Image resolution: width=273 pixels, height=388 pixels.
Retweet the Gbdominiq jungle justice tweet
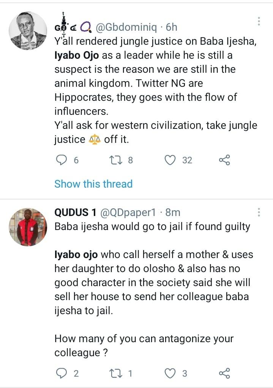[114, 160]
